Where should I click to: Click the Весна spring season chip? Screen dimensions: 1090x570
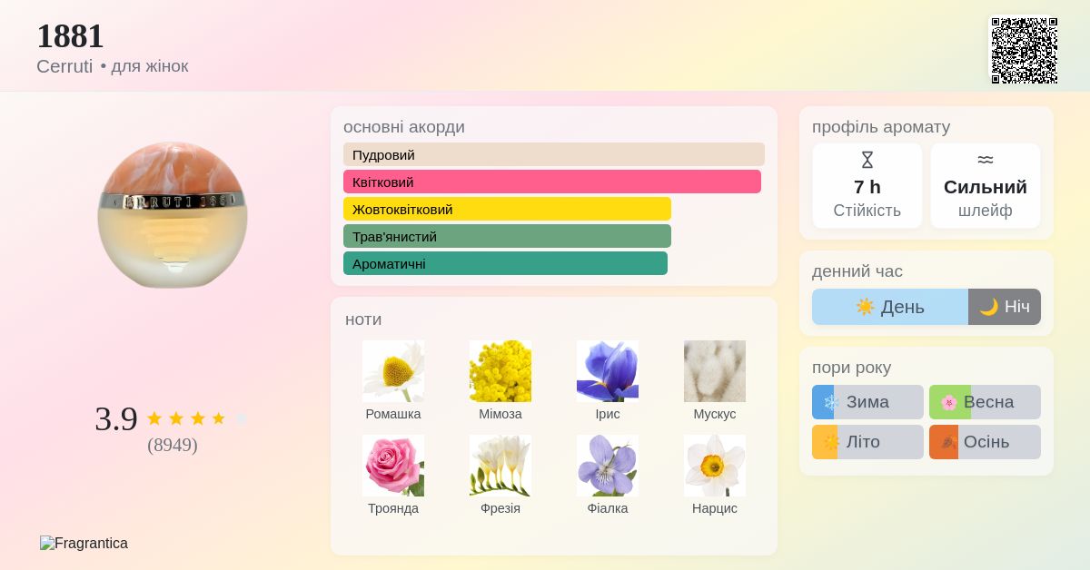coord(985,402)
